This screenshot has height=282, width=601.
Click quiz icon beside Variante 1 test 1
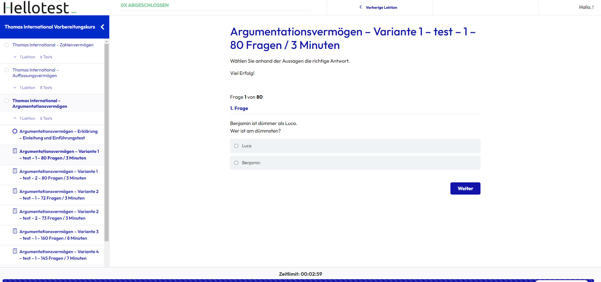15,151
